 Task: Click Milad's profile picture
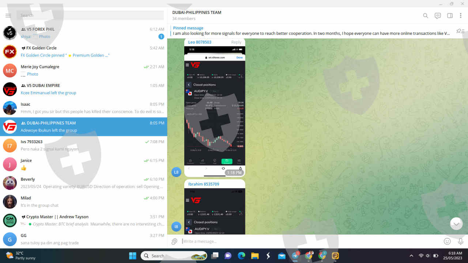tap(10, 202)
